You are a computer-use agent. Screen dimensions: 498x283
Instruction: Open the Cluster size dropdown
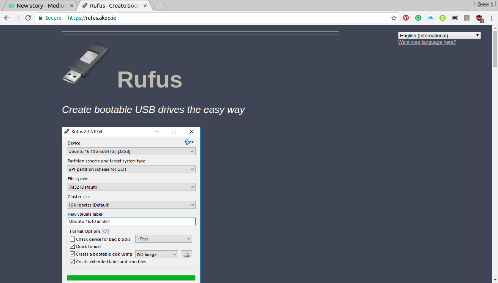131,205
